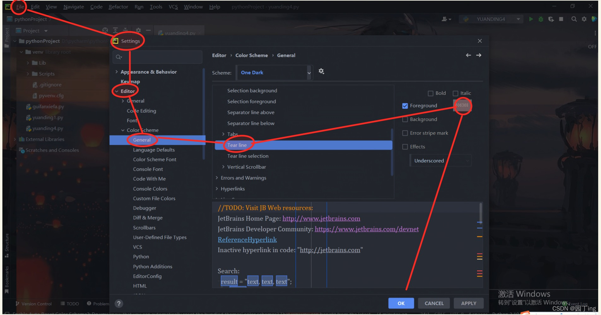Open the Refactor menu
Screen dimensions: 601x315
(118, 7)
